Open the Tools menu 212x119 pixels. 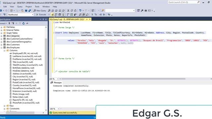pyautogui.click(x=37, y=7)
